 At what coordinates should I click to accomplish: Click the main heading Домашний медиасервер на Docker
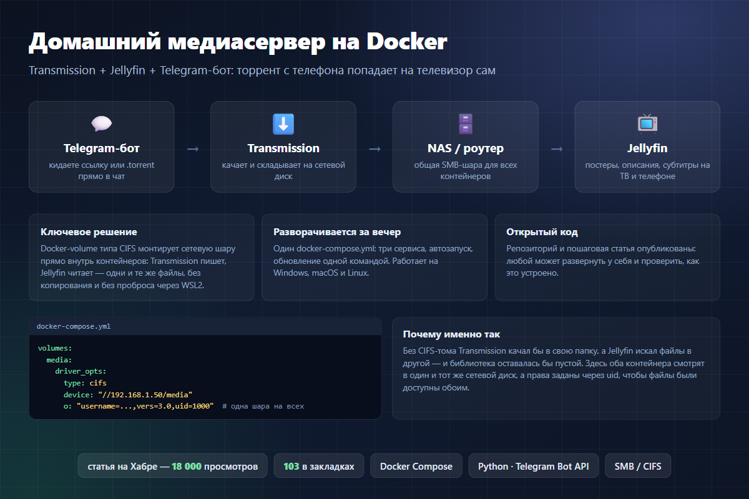click(238, 42)
